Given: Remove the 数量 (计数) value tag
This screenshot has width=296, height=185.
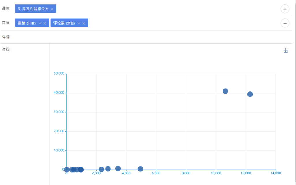Looking at the screenshot, I should 45,23.
